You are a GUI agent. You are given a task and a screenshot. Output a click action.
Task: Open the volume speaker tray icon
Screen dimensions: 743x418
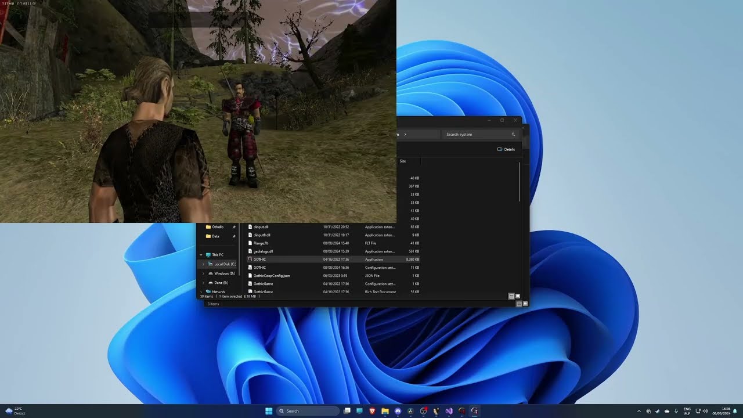coord(705,411)
